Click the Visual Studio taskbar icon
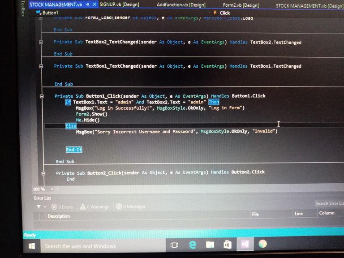The image size is (344, 258). point(245,245)
